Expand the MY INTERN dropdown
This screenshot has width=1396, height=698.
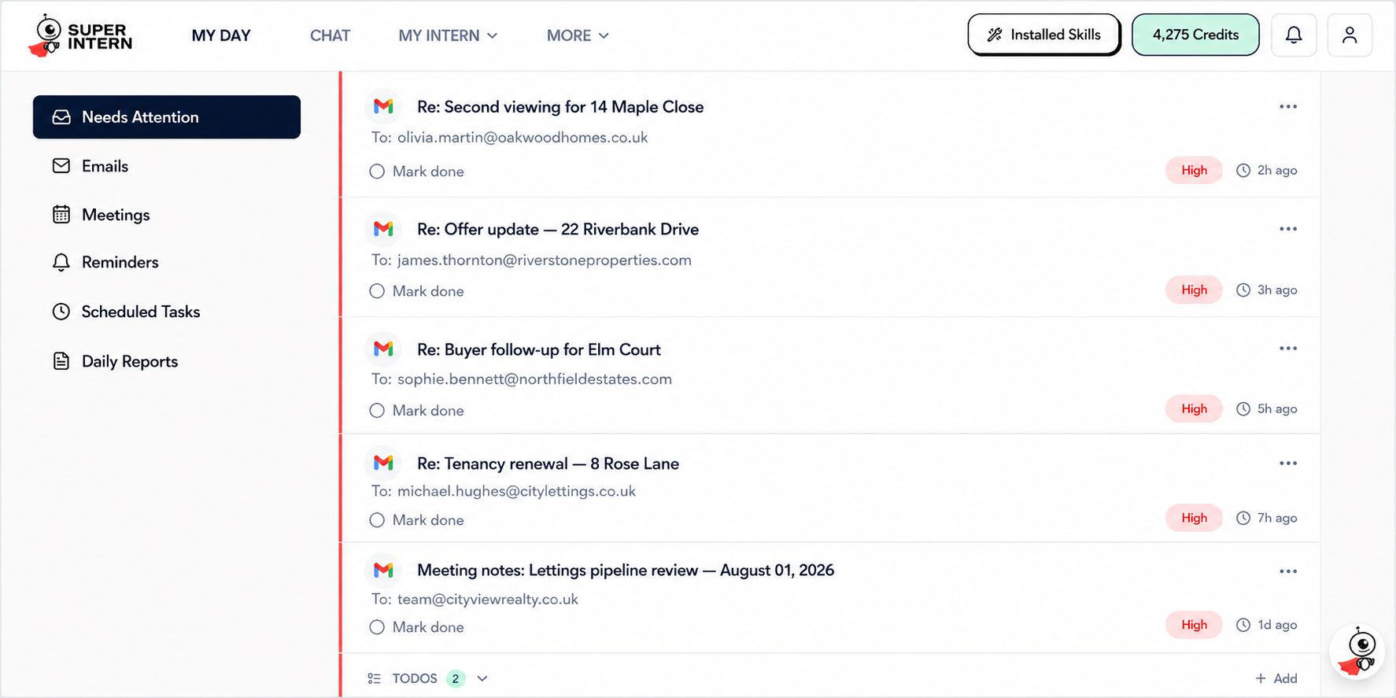(448, 35)
